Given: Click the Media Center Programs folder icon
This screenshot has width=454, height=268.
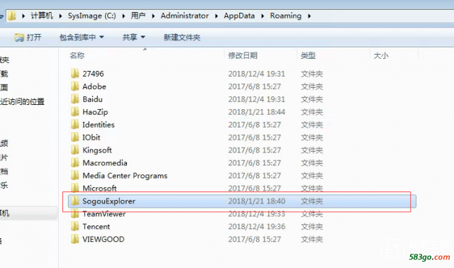Looking at the screenshot, I should point(74,175).
